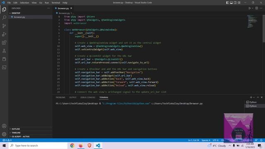Screen dimensions: 265x149
Task: Split the editor to the right
Action: (257, 8)
